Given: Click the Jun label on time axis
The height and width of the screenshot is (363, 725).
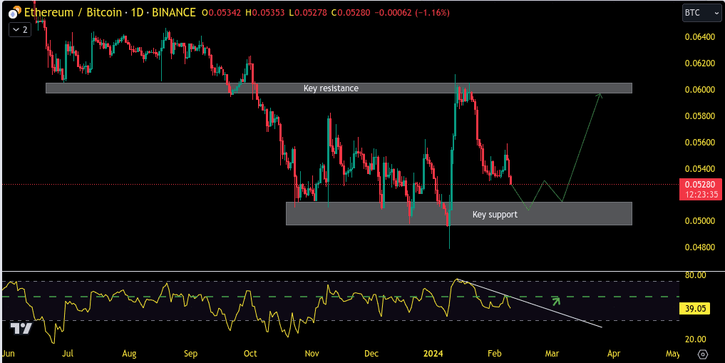Looking at the screenshot, I should (x=9, y=354).
